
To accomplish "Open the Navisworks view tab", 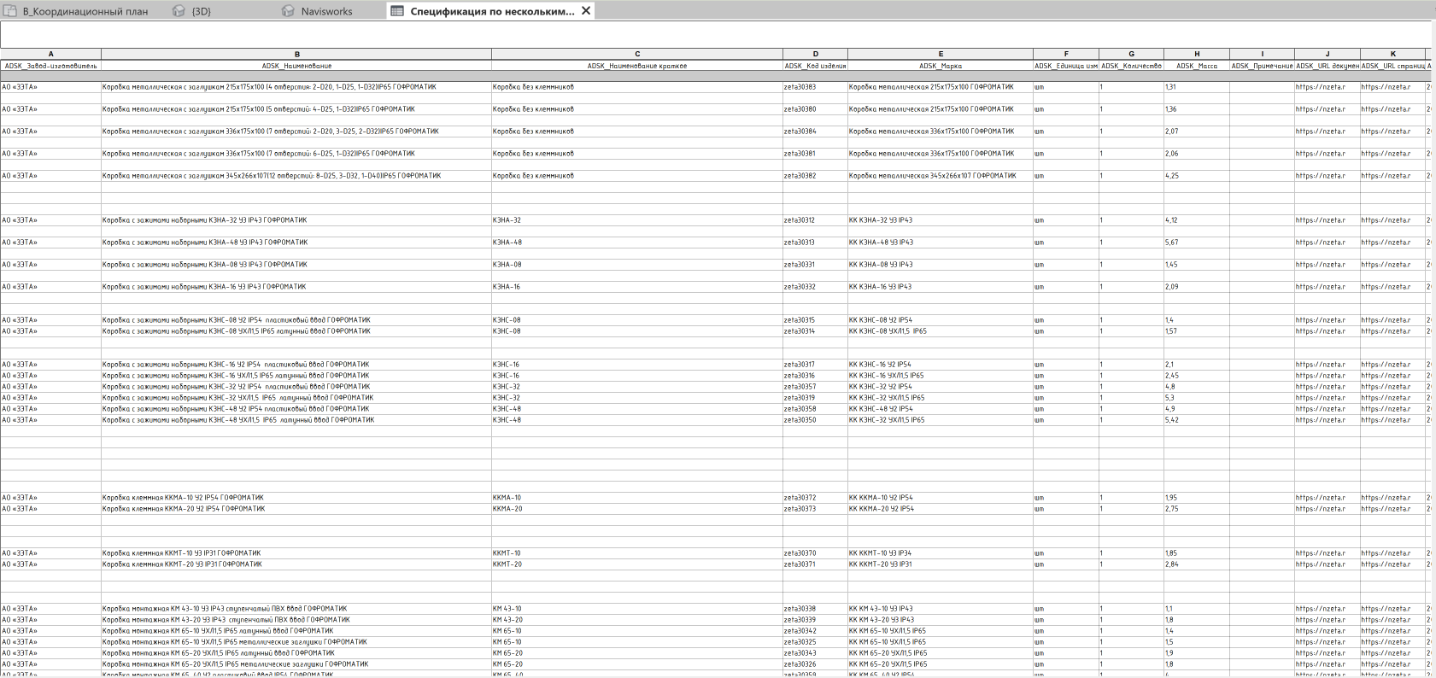I will [x=326, y=11].
